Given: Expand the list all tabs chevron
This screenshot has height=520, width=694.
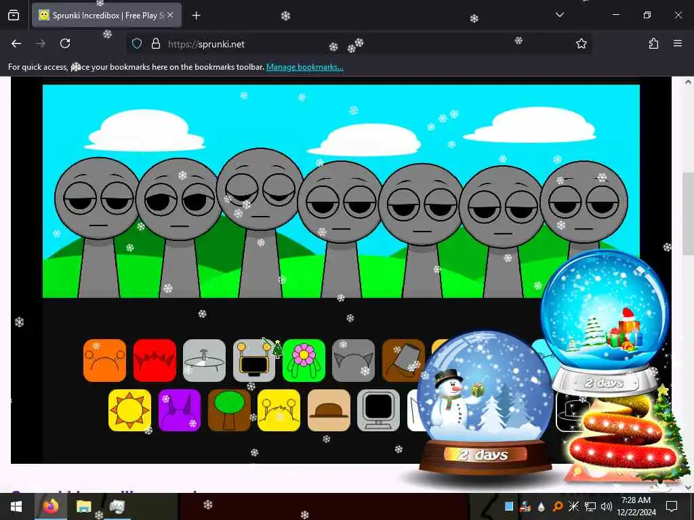Looking at the screenshot, I should [x=559, y=15].
